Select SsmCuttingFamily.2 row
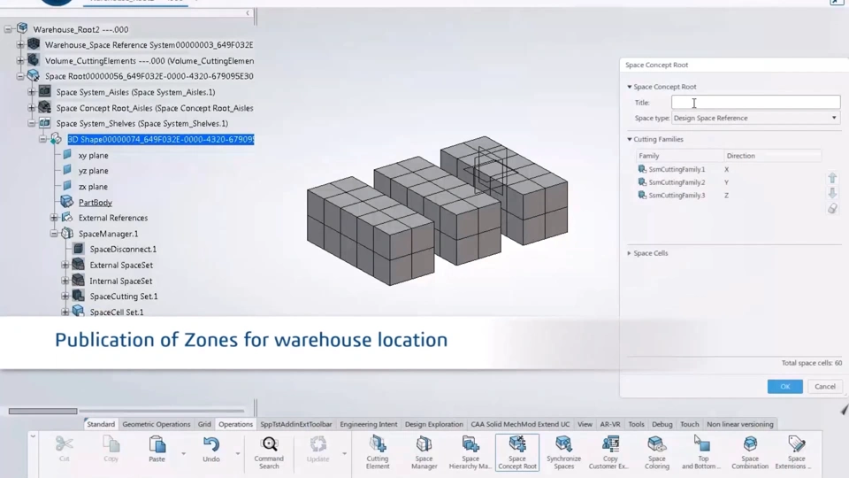Screen dimensions: 849x478 (x=729, y=182)
